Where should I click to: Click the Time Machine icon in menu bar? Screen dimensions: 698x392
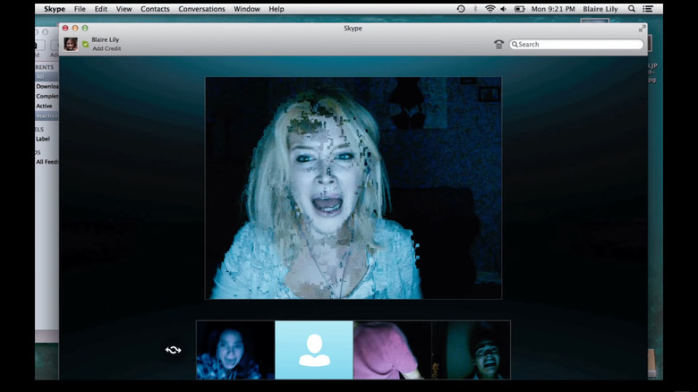[x=461, y=9]
